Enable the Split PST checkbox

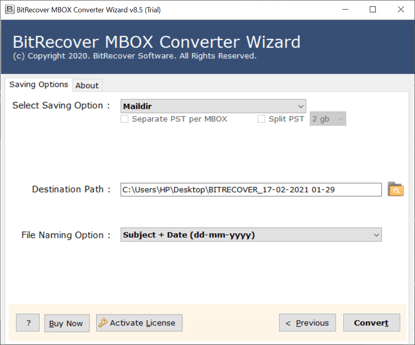(x=261, y=119)
